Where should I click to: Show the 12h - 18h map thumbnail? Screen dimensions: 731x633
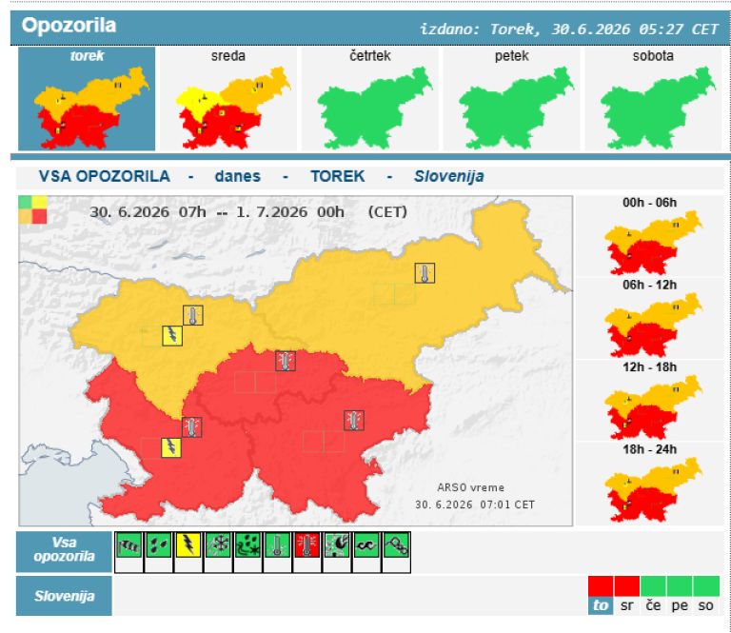(x=650, y=401)
